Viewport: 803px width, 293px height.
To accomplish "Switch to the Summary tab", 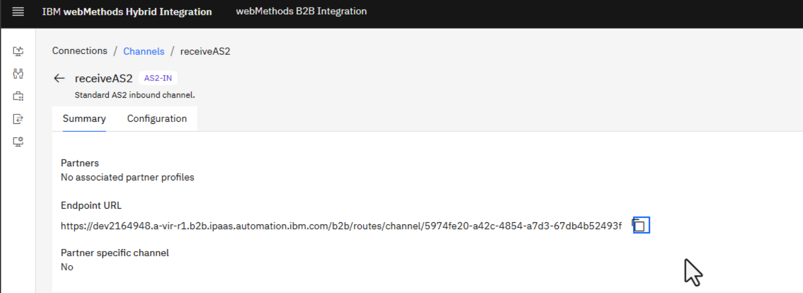I will point(84,119).
